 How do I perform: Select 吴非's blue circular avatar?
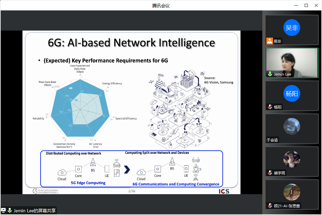coord(291,28)
